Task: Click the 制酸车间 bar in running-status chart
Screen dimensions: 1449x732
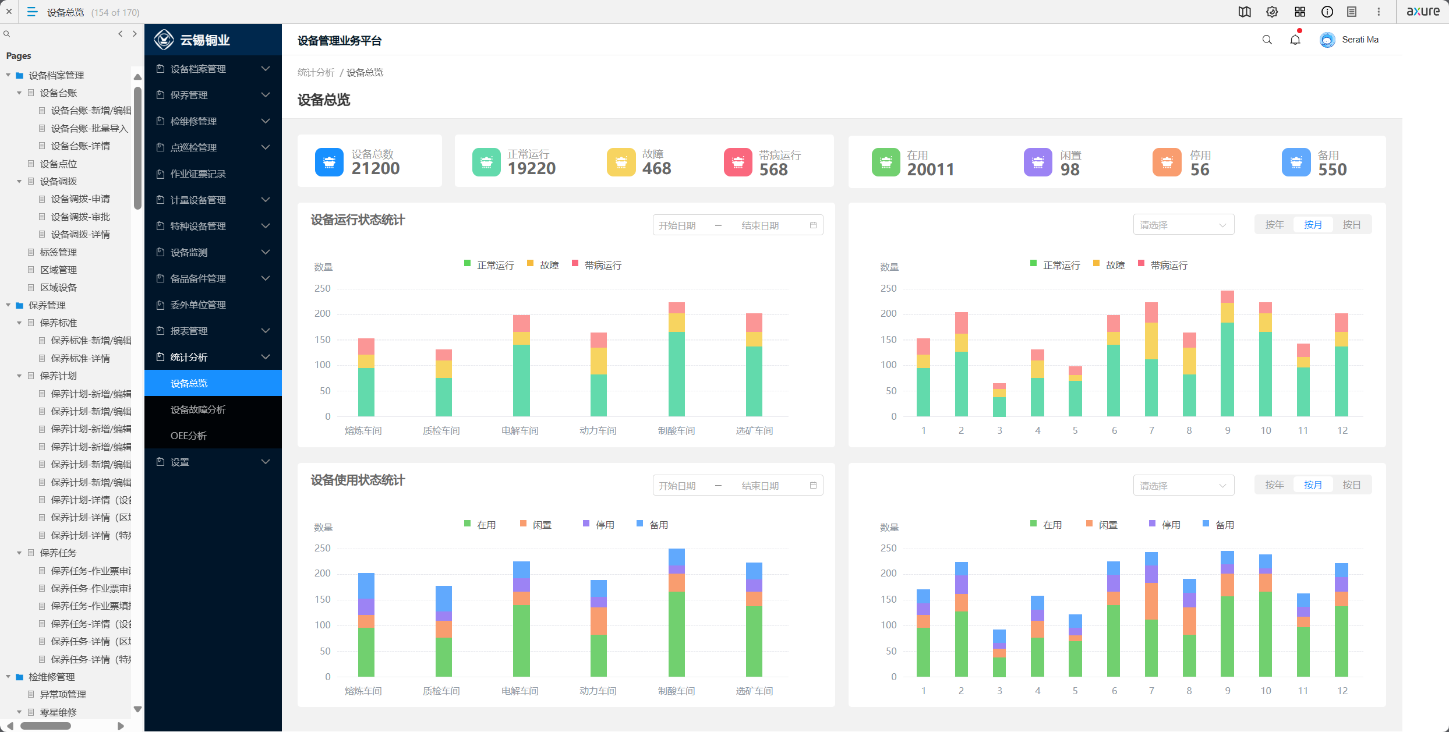Action: [x=677, y=359]
